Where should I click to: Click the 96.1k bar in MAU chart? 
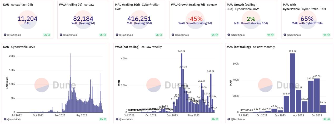click(x=323, y=108)
